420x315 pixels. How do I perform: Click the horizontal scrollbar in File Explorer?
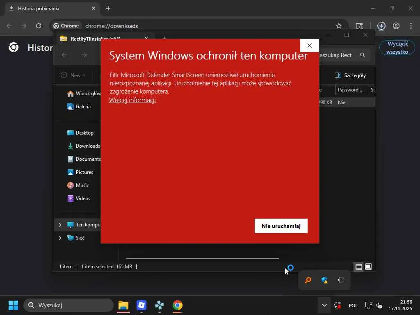click(x=202, y=258)
